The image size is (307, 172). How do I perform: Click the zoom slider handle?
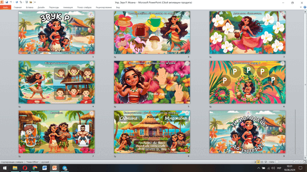point(294,162)
